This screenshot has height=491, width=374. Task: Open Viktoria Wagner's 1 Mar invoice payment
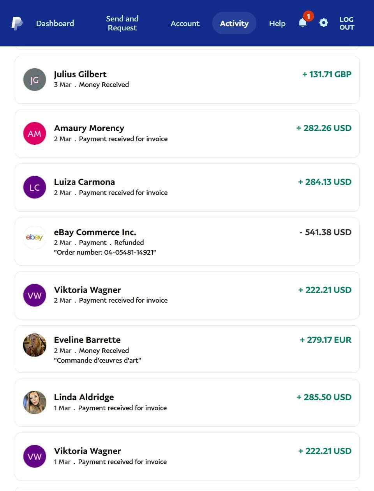point(187,456)
